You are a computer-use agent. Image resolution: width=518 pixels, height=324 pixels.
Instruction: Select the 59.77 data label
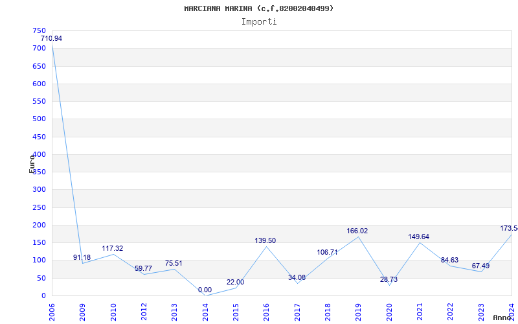click(x=143, y=268)
